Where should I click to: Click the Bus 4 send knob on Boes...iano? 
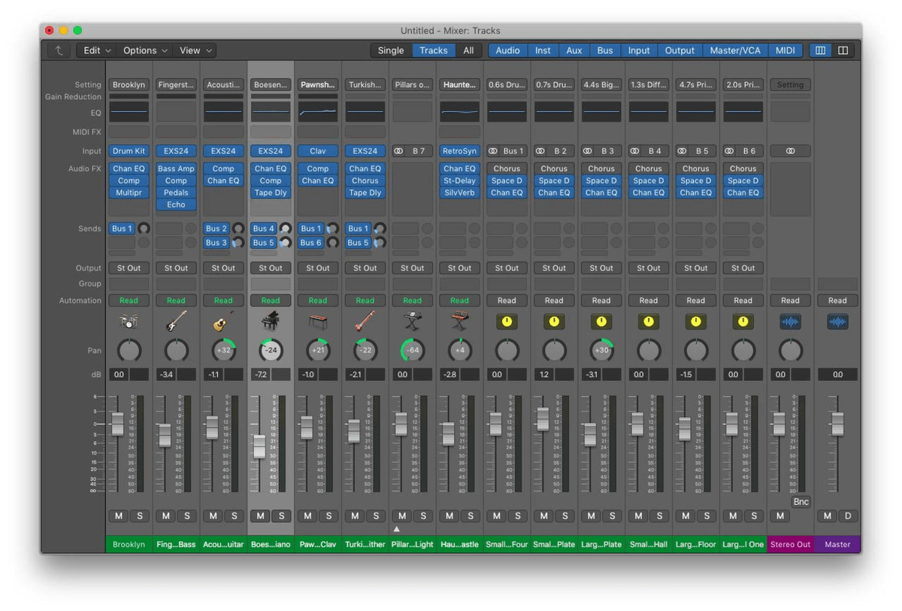pyautogui.click(x=286, y=228)
